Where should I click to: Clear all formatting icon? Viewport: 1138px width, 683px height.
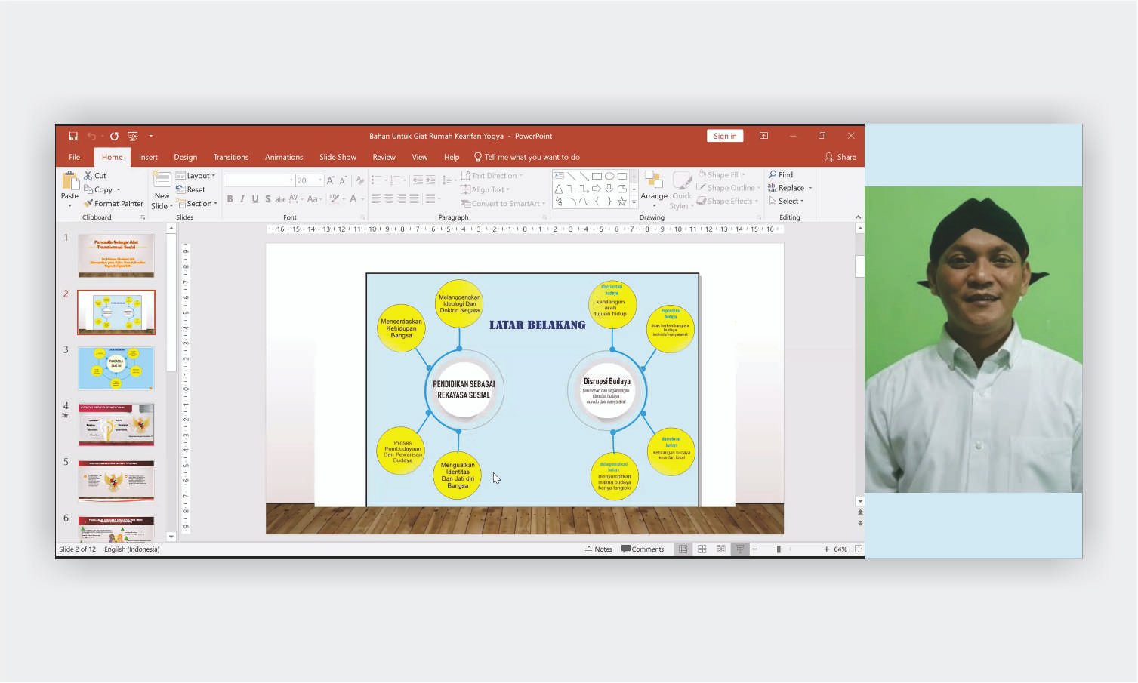[360, 180]
